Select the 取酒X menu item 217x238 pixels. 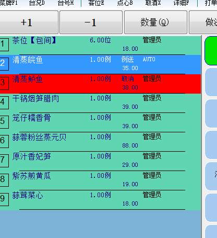[x=153, y=3]
